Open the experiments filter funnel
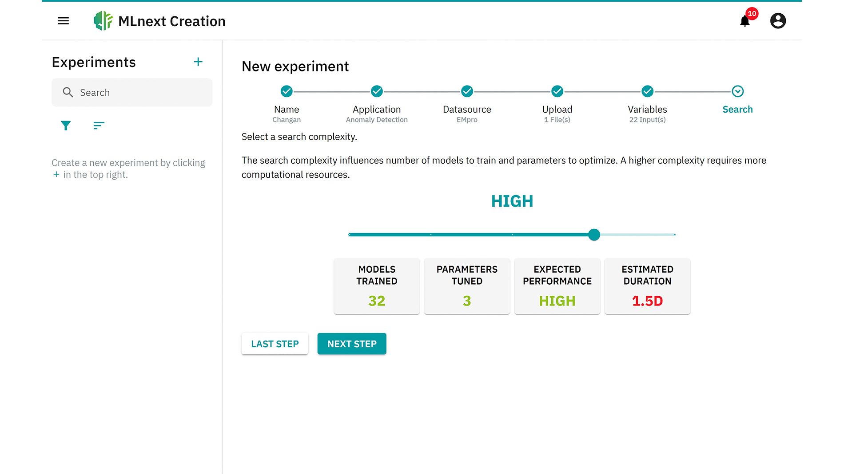This screenshot has height=474, width=844. click(66, 126)
